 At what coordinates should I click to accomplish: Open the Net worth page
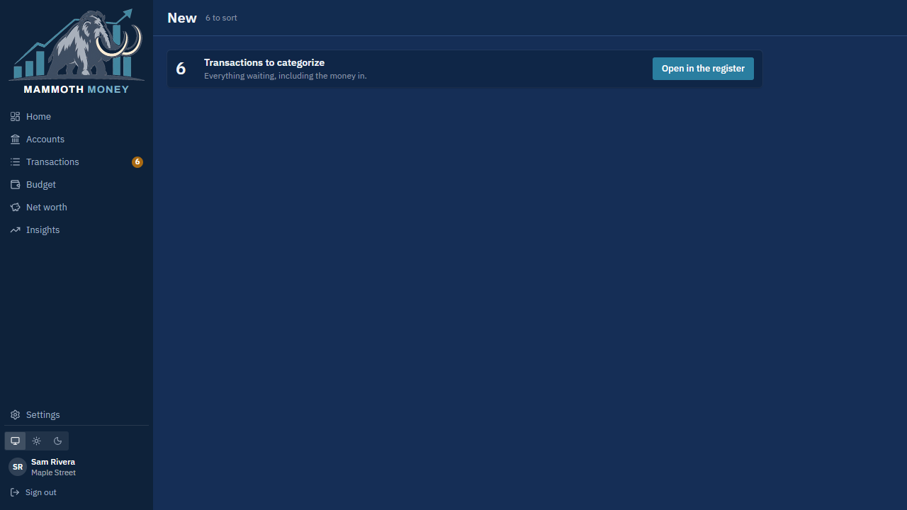(77, 208)
